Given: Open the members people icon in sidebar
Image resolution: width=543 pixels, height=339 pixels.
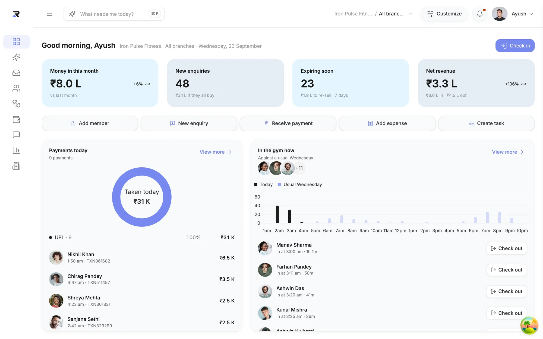Looking at the screenshot, I should tap(16, 88).
